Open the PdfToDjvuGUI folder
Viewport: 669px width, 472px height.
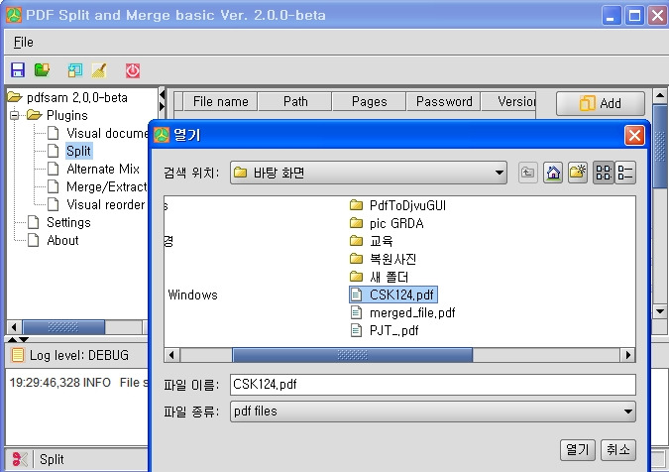397,205
